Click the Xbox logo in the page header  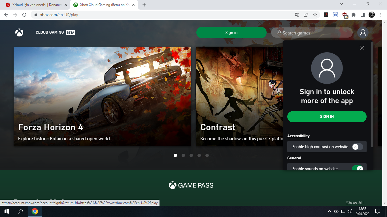(19, 32)
